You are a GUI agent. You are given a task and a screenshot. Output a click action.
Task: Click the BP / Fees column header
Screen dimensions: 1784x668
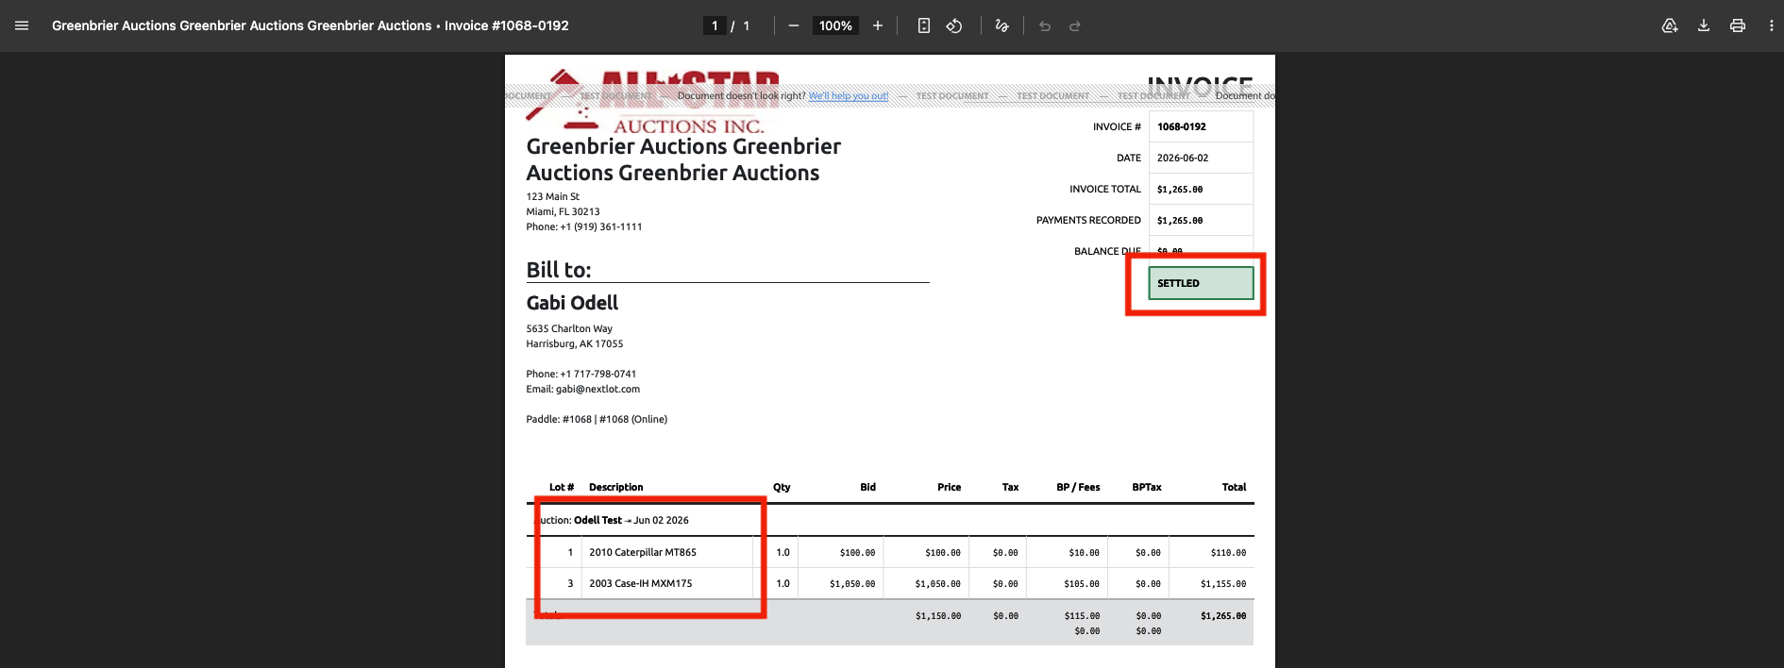(1078, 487)
